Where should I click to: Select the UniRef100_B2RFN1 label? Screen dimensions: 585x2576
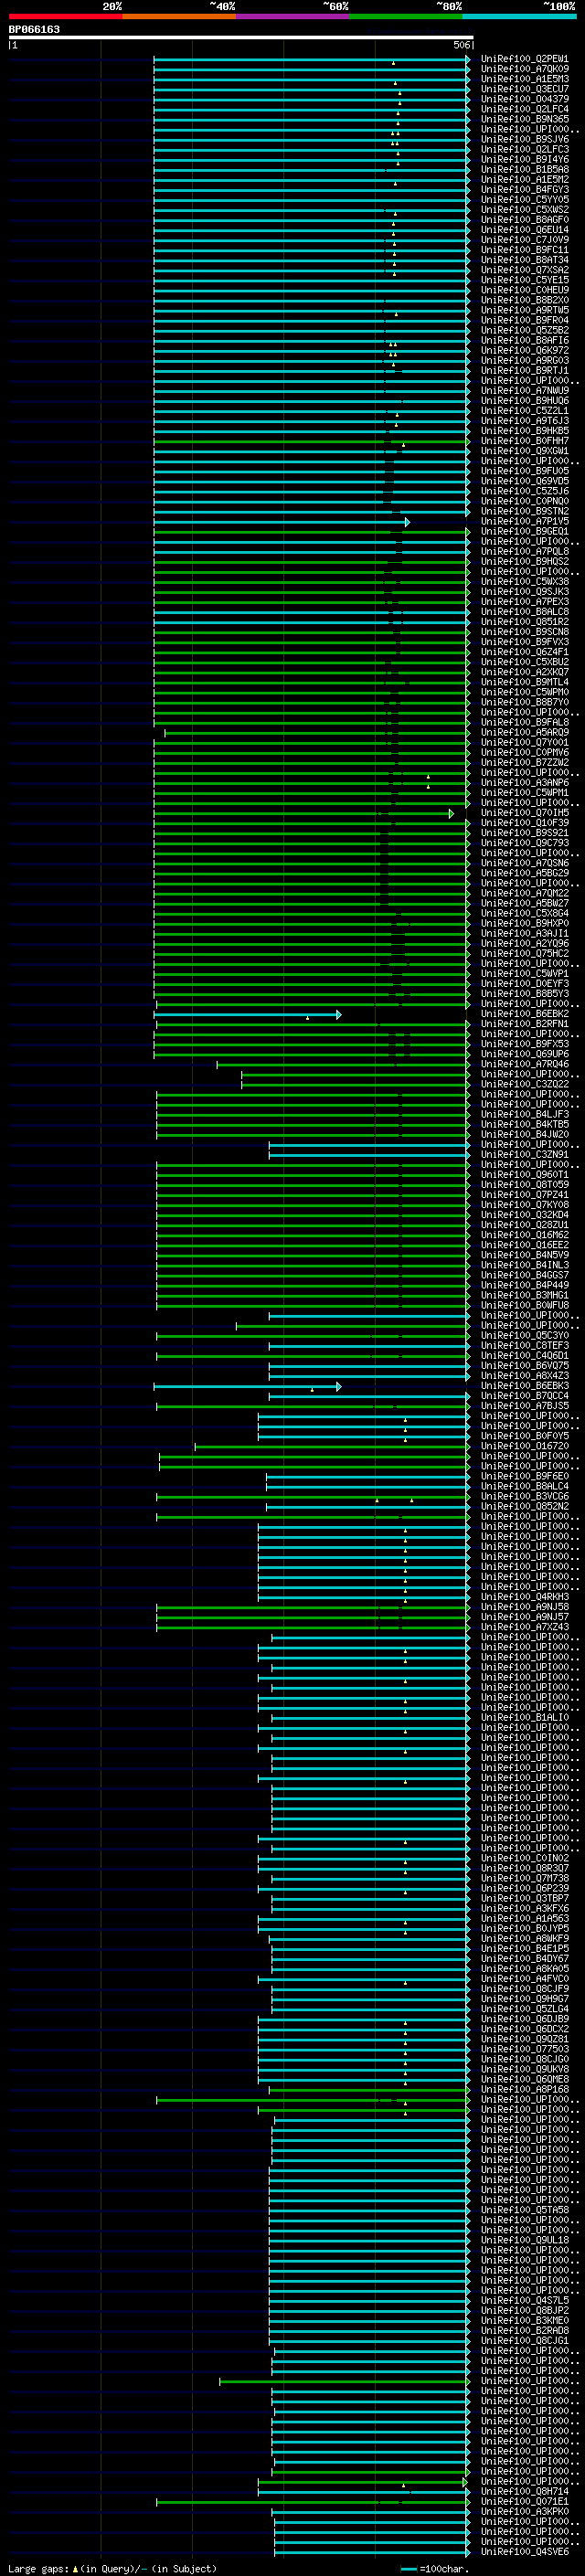[x=524, y=1024]
